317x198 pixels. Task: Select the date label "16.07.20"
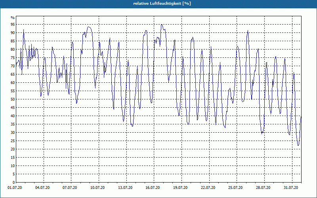[153, 188]
